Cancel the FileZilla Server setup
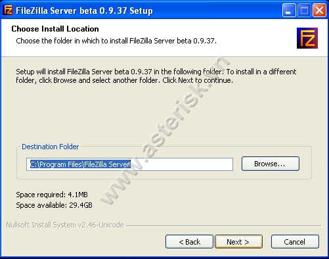 point(295,242)
